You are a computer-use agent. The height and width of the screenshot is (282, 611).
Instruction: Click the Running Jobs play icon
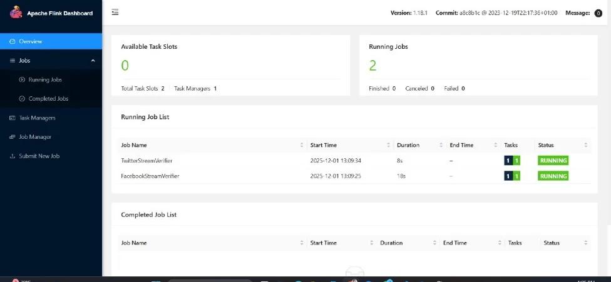[22, 80]
